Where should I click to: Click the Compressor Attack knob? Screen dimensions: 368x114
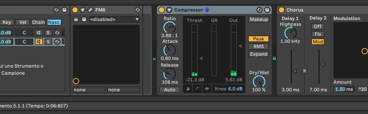coord(170,50)
